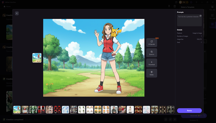
Task: Open the trading card girl thumbnail
Action: [x=25, y=110]
